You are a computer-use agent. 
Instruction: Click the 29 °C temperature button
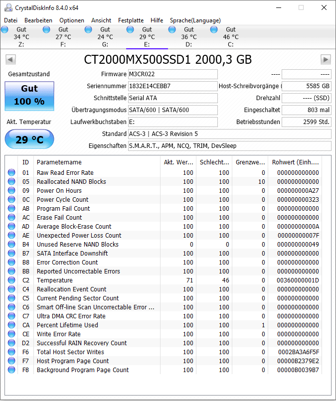coord(29,139)
